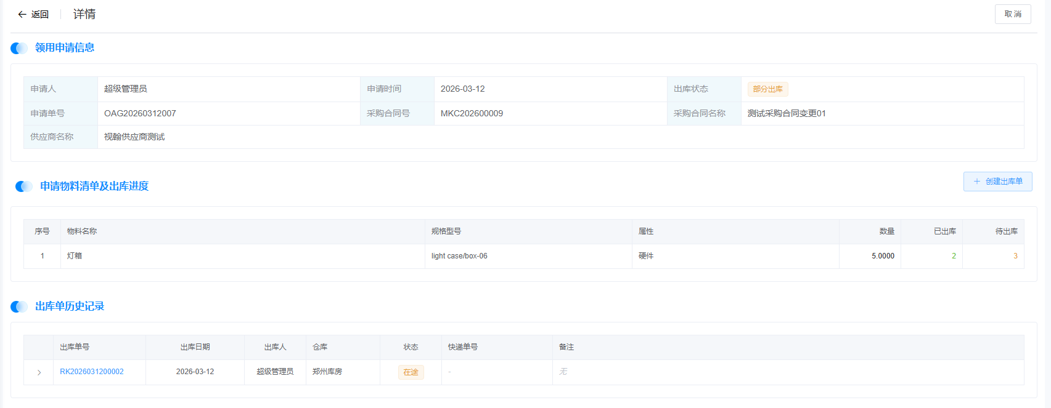Select the 灯箱 material name cell

(x=75, y=256)
